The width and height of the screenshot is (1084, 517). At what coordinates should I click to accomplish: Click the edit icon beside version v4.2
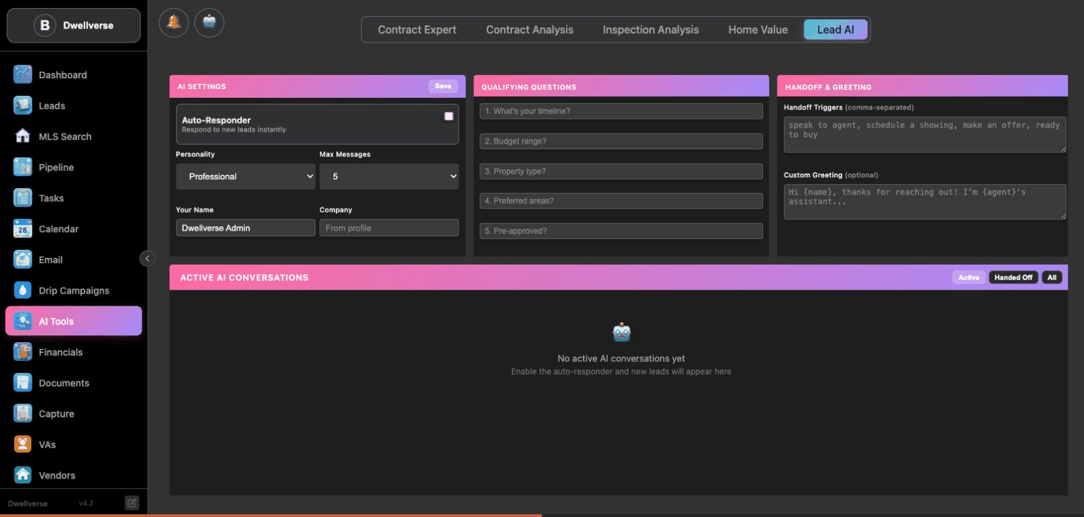point(132,503)
